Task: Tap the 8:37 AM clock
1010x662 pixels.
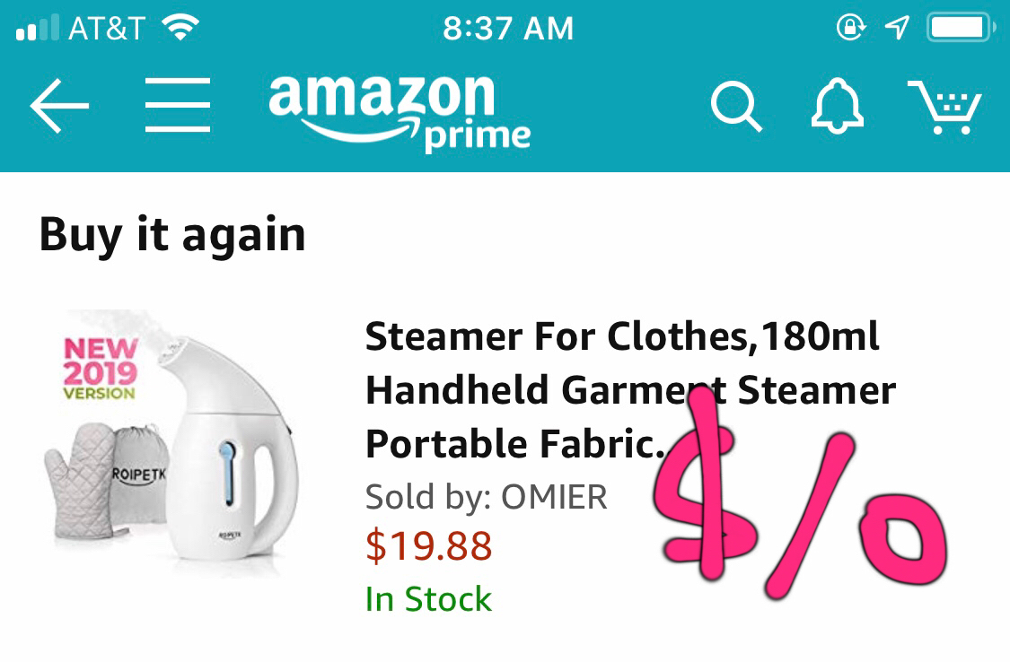Action: tap(507, 29)
